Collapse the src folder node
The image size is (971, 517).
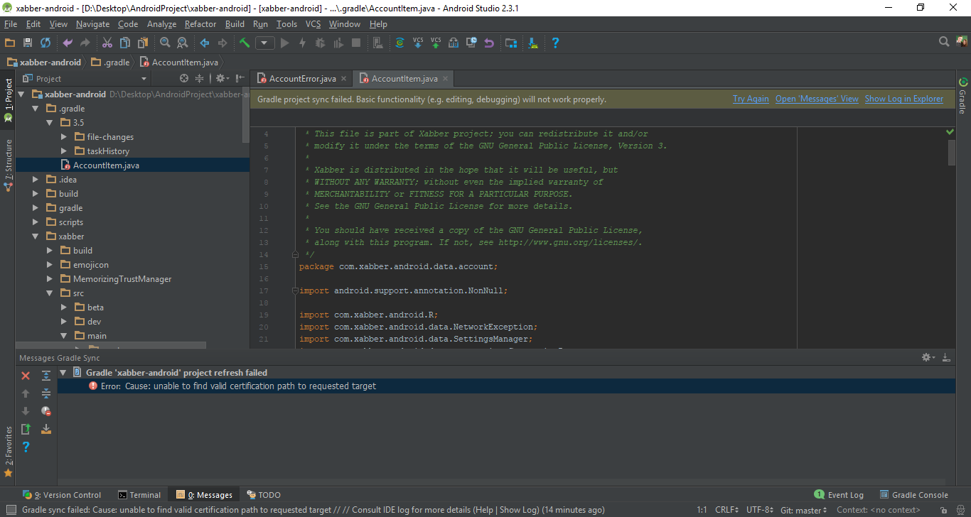(50, 293)
